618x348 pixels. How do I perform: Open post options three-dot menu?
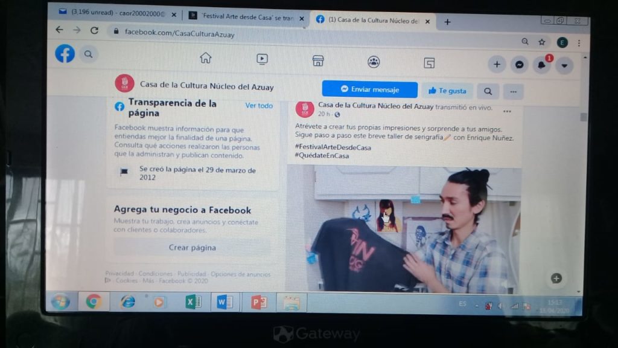coord(507,112)
